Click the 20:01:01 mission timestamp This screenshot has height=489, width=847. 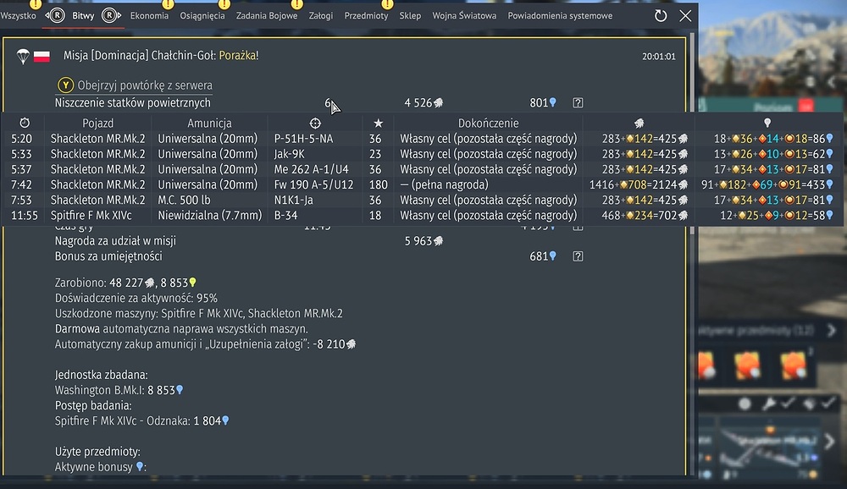[659, 56]
